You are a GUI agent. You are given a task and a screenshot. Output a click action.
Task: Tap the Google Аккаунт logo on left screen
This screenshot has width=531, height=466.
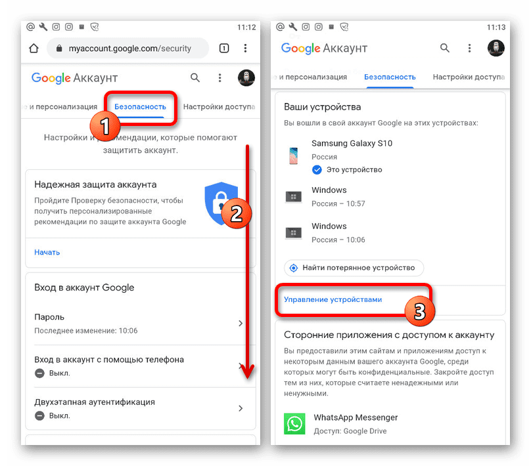point(74,78)
